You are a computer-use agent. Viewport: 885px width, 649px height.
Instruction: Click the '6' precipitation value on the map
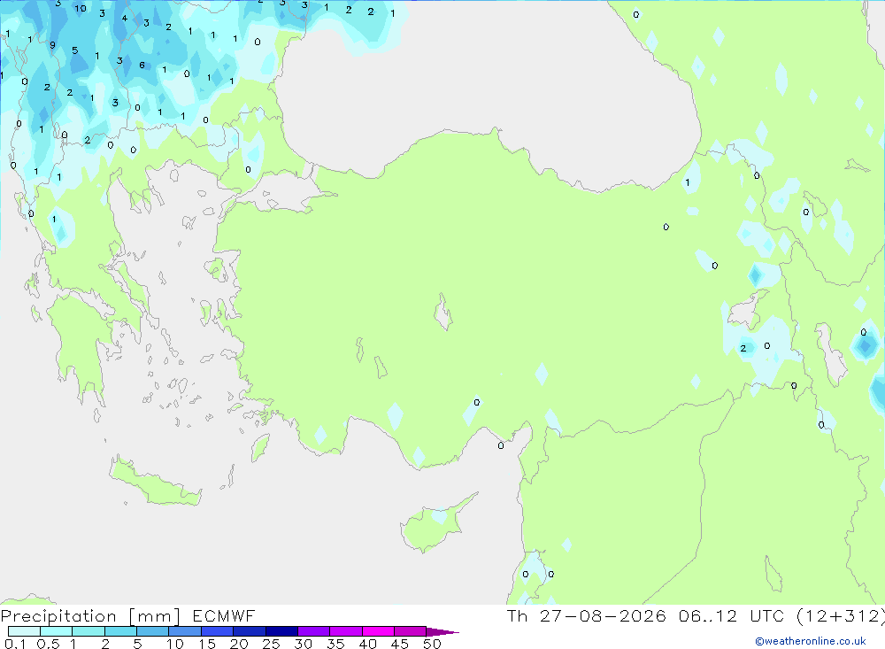coord(142,65)
